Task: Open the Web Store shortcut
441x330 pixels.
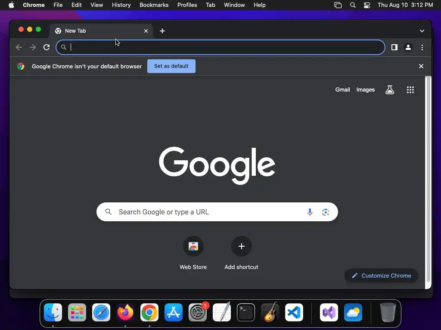Action: pos(193,253)
